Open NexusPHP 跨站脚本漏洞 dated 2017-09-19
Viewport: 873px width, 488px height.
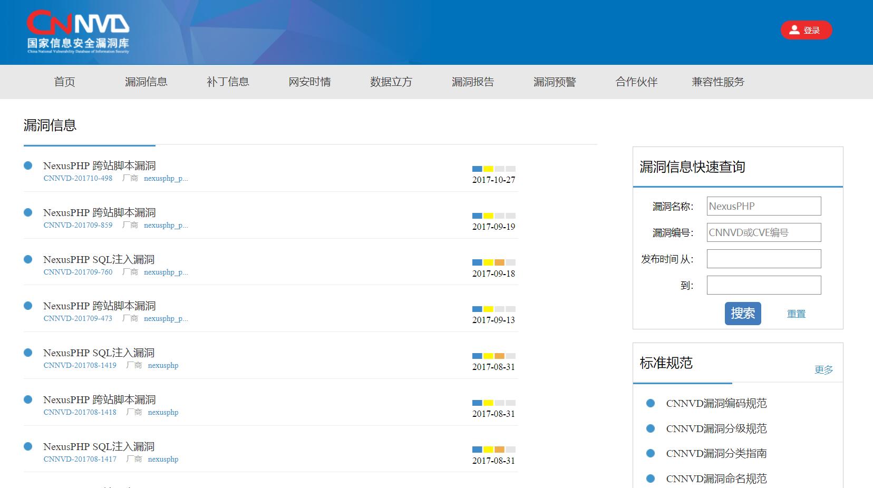(x=100, y=212)
